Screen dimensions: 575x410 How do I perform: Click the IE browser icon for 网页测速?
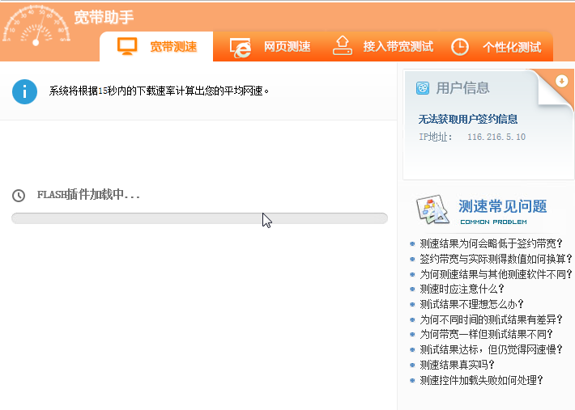241,48
